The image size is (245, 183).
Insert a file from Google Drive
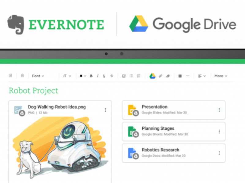[x=152, y=76]
